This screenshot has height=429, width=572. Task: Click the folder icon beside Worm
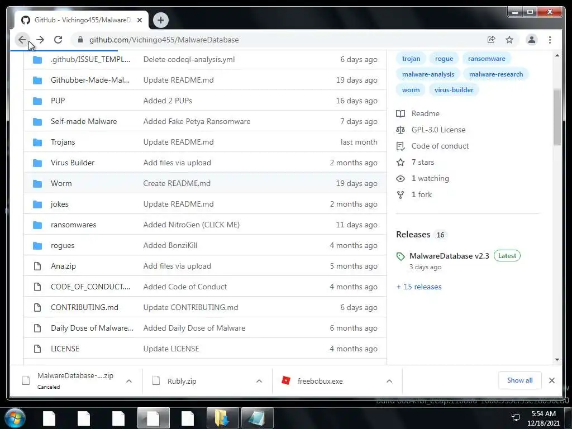point(37,183)
